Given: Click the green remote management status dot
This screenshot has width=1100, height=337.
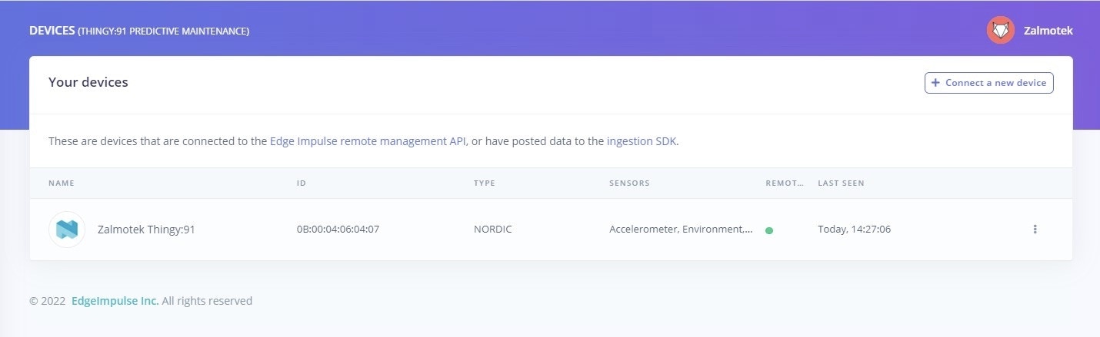Looking at the screenshot, I should point(769,230).
